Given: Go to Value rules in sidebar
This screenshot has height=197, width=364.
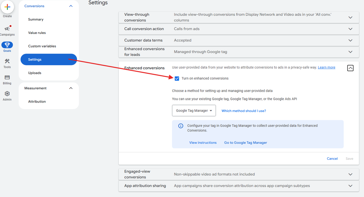Looking at the screenshot, I should 37,33.
